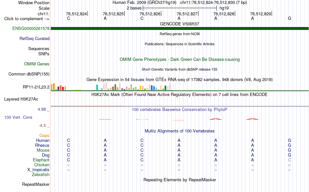Click the Sequences track label
This screenshot has height=192, width=309.
point(39,48)
